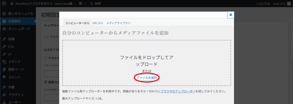
Task: Click the pin icon beside CTA
Action: click(x=4, y=47)
